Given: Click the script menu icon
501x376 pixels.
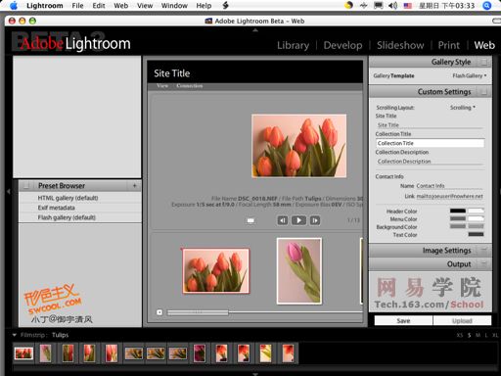Looking at the screenshot, I should click(x=225, y=5).
